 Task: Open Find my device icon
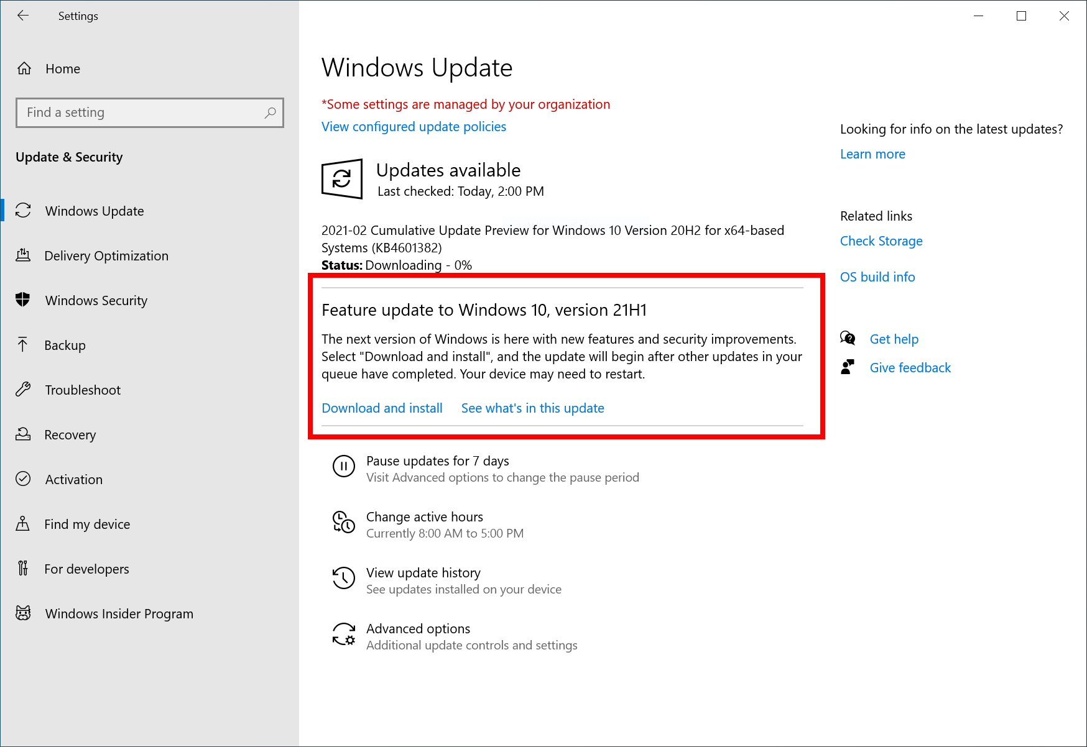tap(23, 524)
